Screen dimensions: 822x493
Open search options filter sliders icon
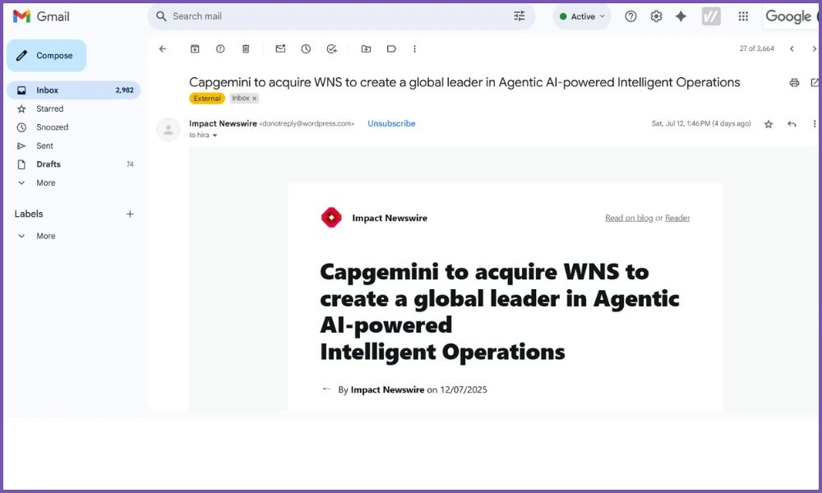(519, 16)
